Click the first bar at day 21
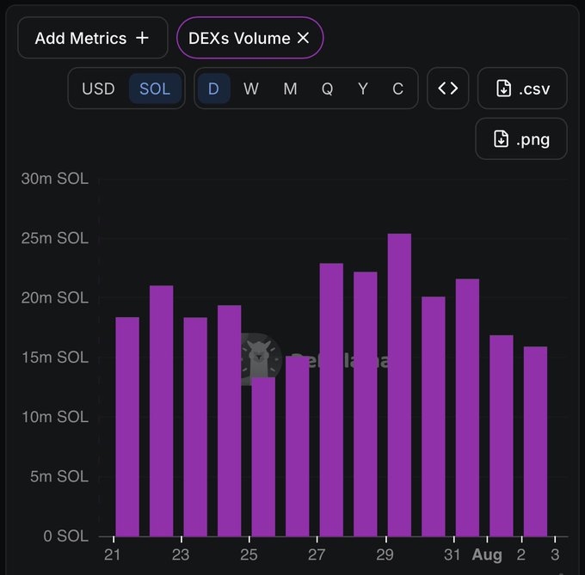The height and width of the screenshot is (575, 585). [x=127, y=426]
